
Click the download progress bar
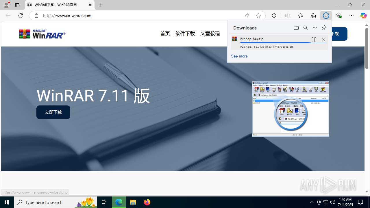click(283, 43)
